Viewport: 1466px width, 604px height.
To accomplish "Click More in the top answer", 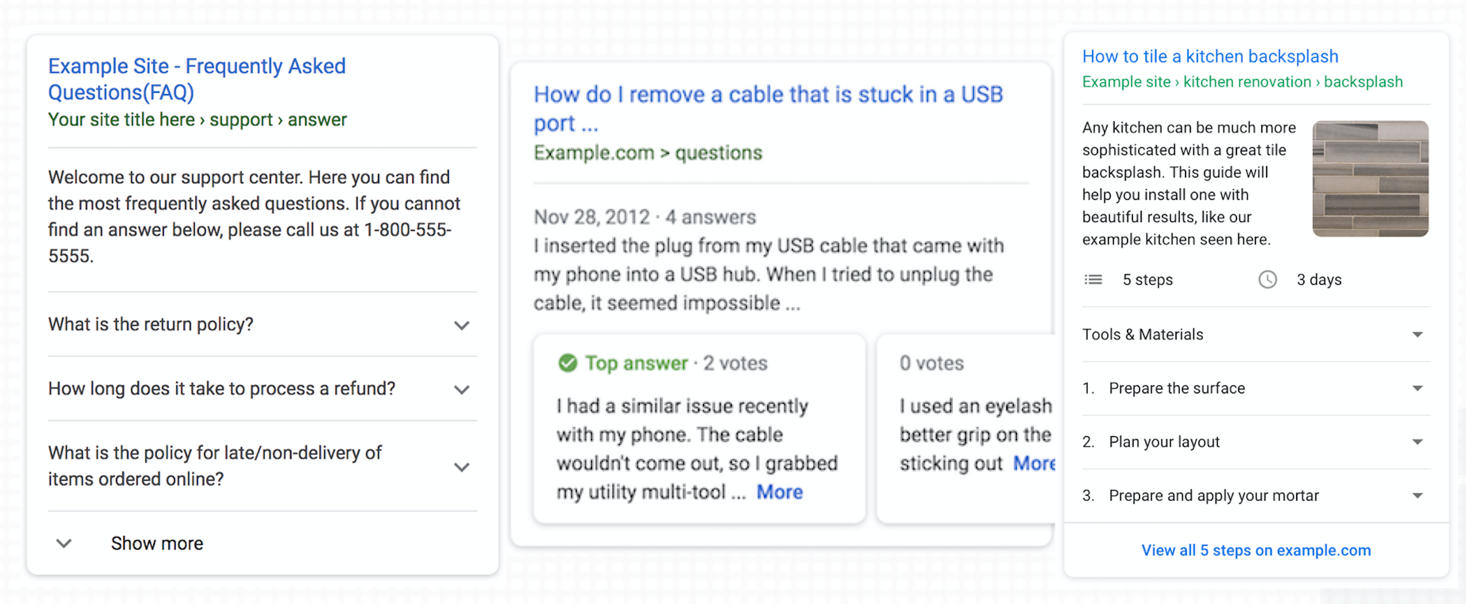I will pos(779,492).
